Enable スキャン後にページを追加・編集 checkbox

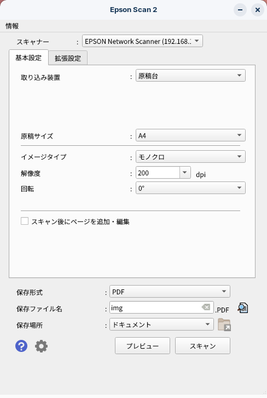pos(25,221)
